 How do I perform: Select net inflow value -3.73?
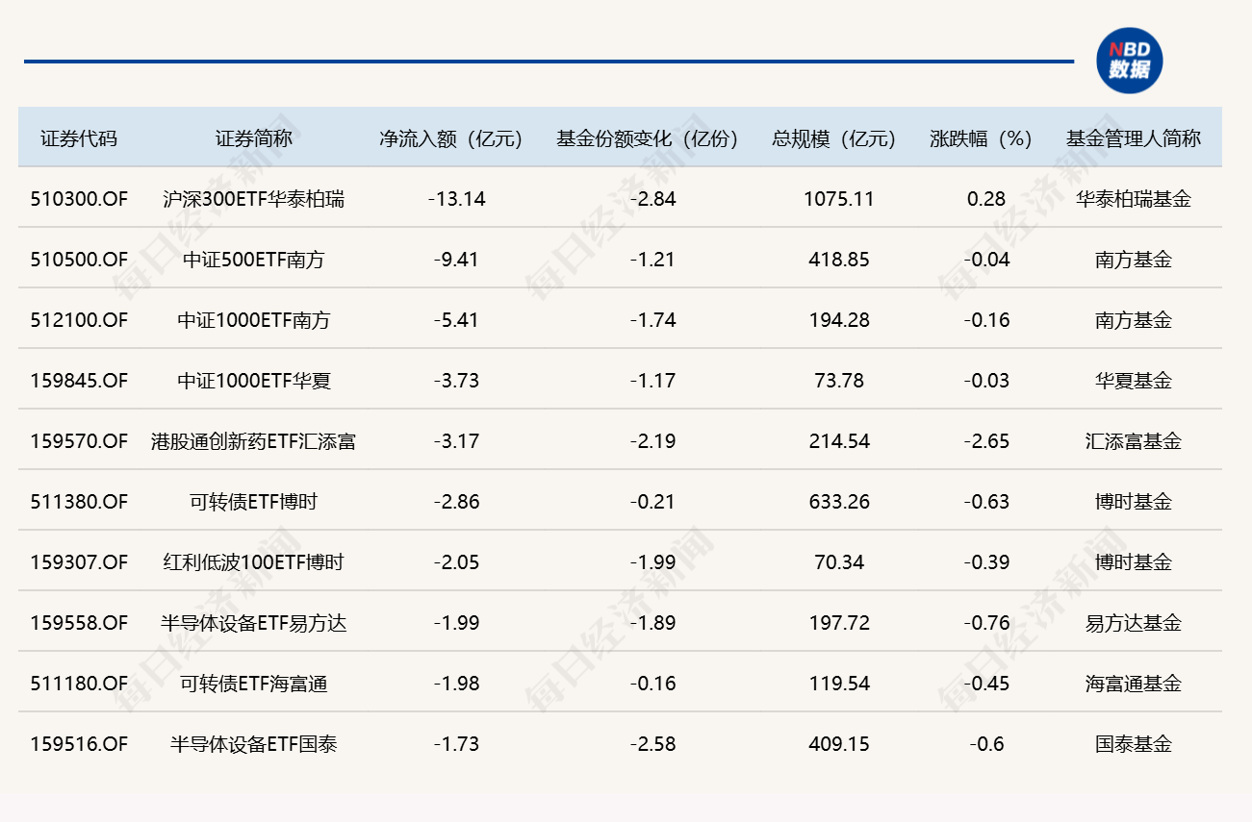point(456,381)
